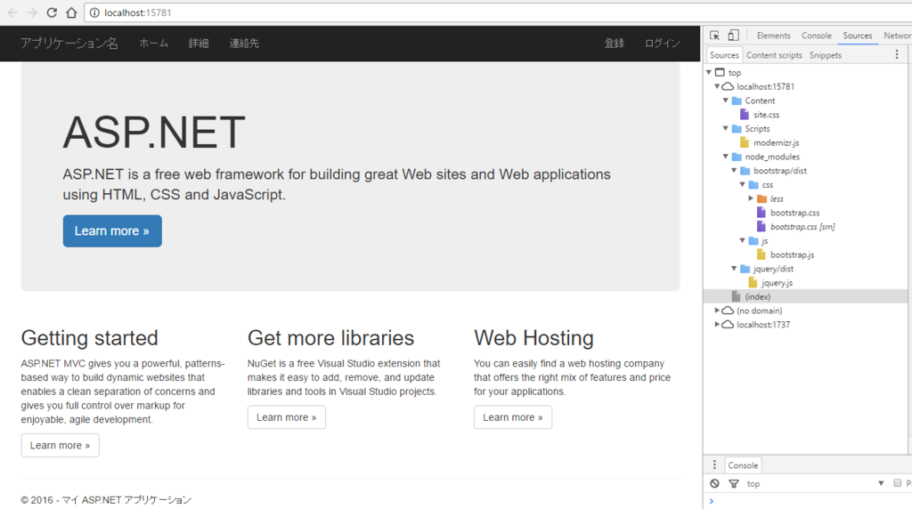
Task: Switch to the Console tab in DevTools
Action: point(817,36)
